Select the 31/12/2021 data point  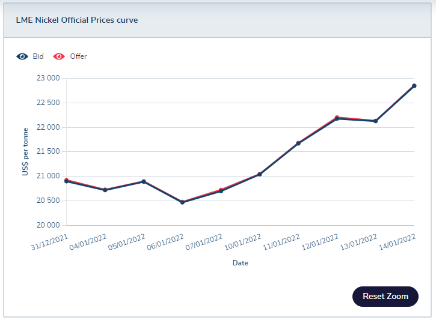[67, 181]
